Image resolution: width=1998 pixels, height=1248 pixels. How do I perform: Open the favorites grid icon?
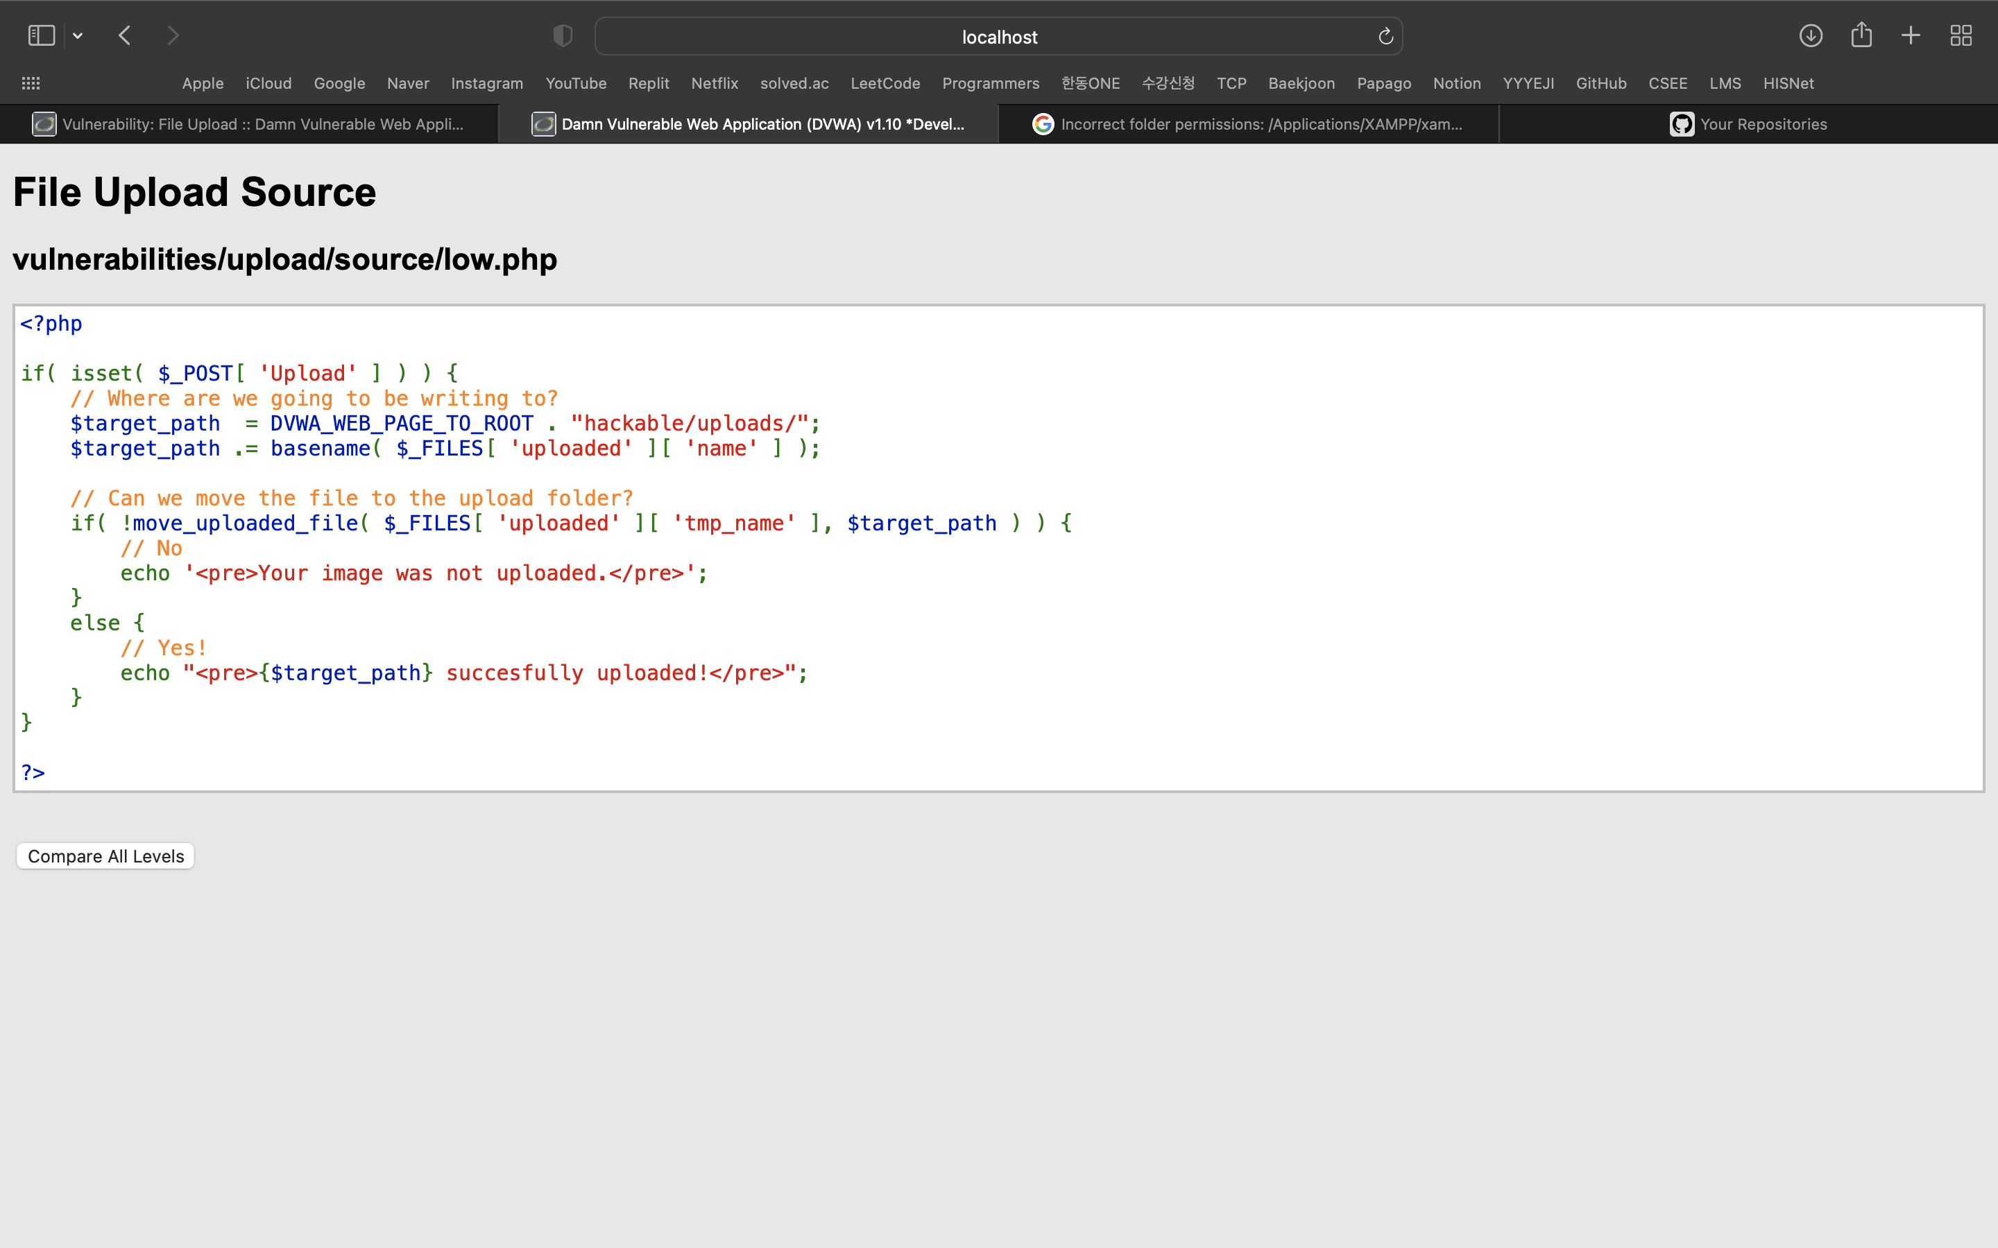click(31, 83)
